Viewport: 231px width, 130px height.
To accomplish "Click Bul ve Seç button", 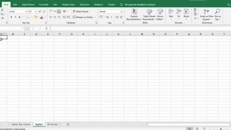I will click(218, 14).
